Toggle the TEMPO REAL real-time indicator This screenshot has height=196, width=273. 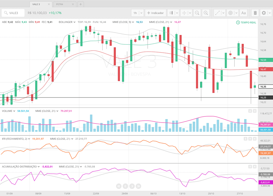246,22
